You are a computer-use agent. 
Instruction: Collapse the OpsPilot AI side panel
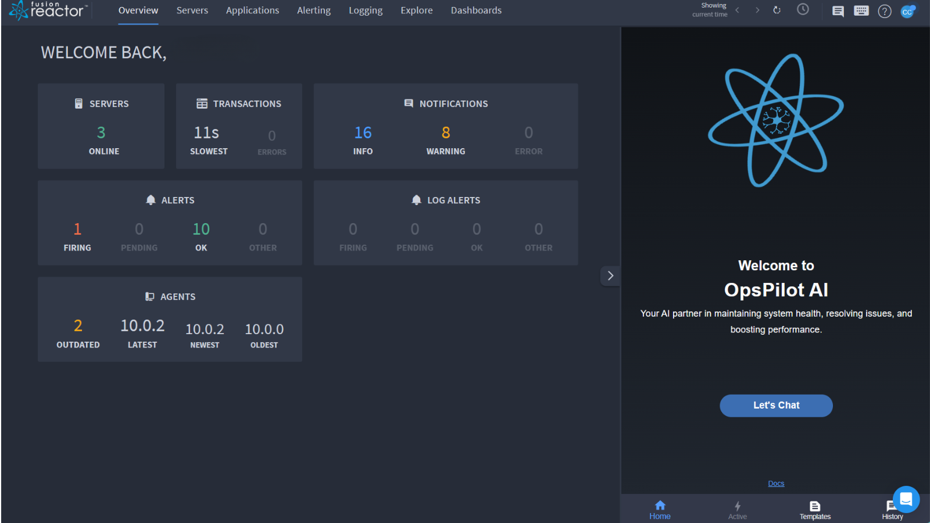[x=610, y=275]
